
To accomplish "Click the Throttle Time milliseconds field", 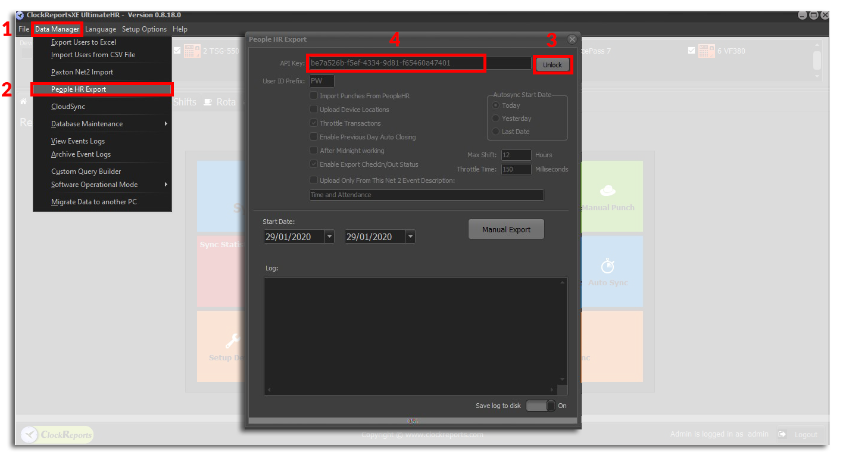I will pyautogui.click(x=516, y=169).
